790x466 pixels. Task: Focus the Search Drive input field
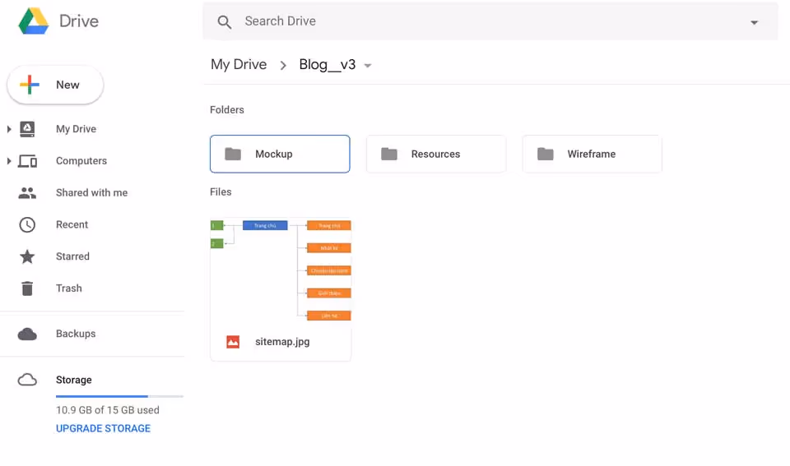[490, 21]
